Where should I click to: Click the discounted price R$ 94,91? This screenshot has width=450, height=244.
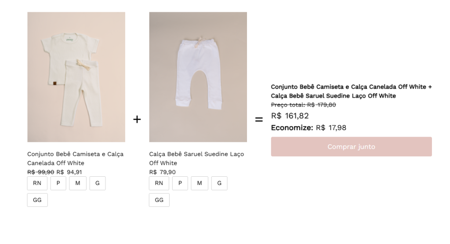69,172
